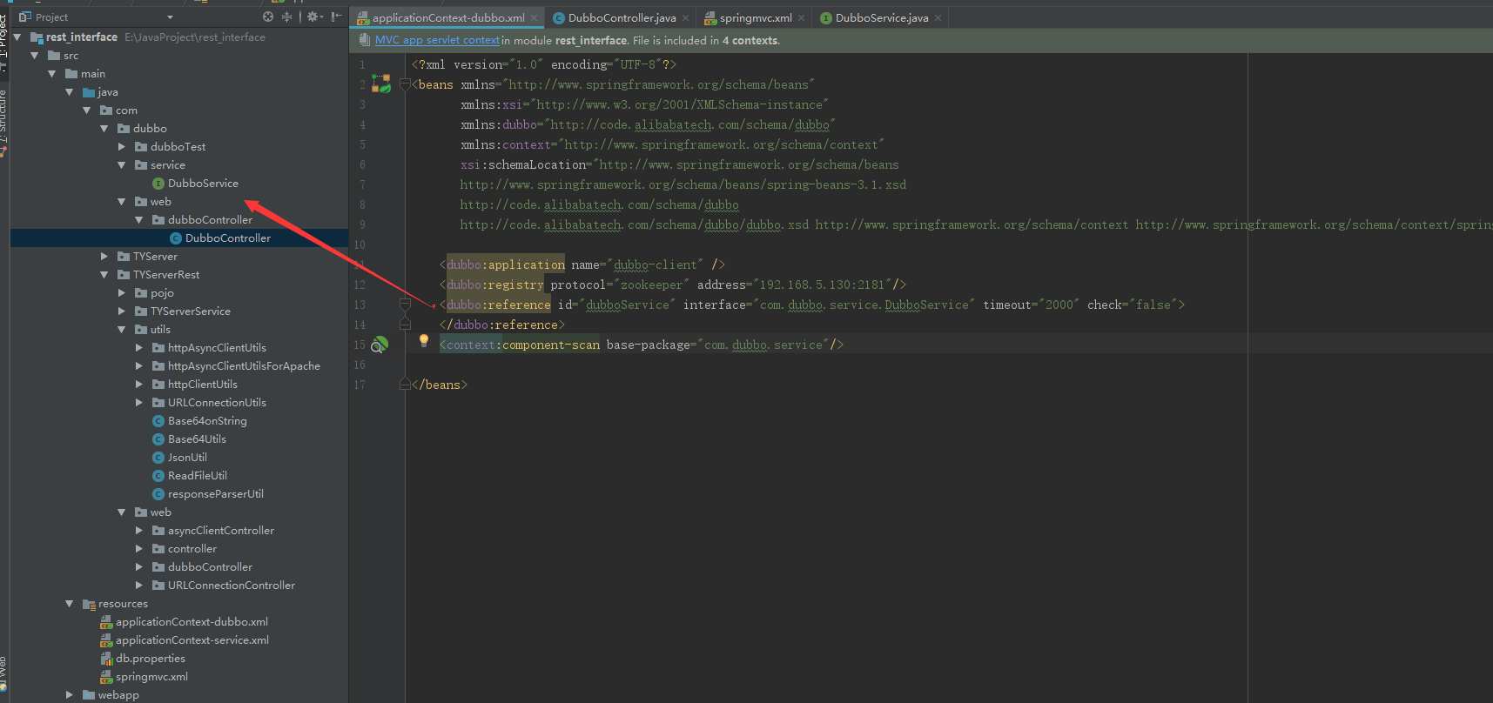Screen dimensions: 1493x703
Task: Collapse the rest_interface project root
Action: (17, 37)
